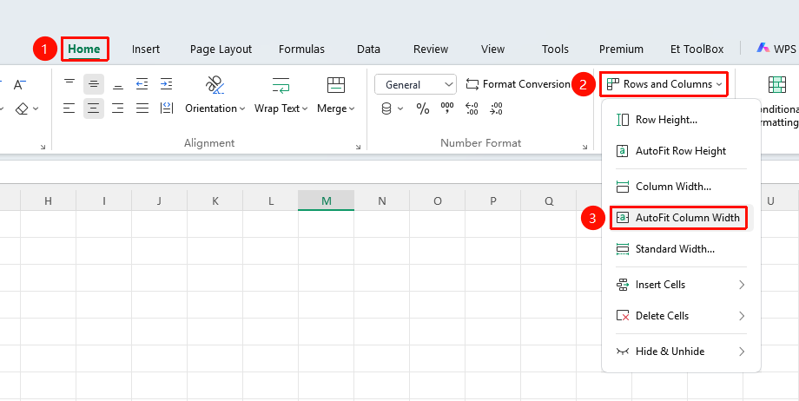Click the Increase Decimal icon
The height and width of the screenshot is (401, 799).
[472, 108]
